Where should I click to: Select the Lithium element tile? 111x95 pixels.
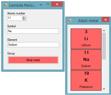pyautogui.click(x=86, y=39)
